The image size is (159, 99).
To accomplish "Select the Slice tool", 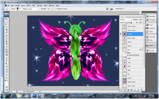I will (x=6, y=32).
